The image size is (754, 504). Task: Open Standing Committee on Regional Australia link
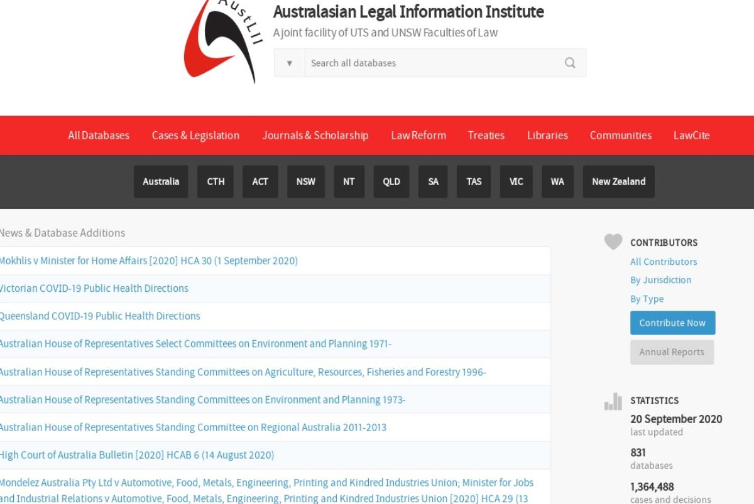(x=193, y=427)
